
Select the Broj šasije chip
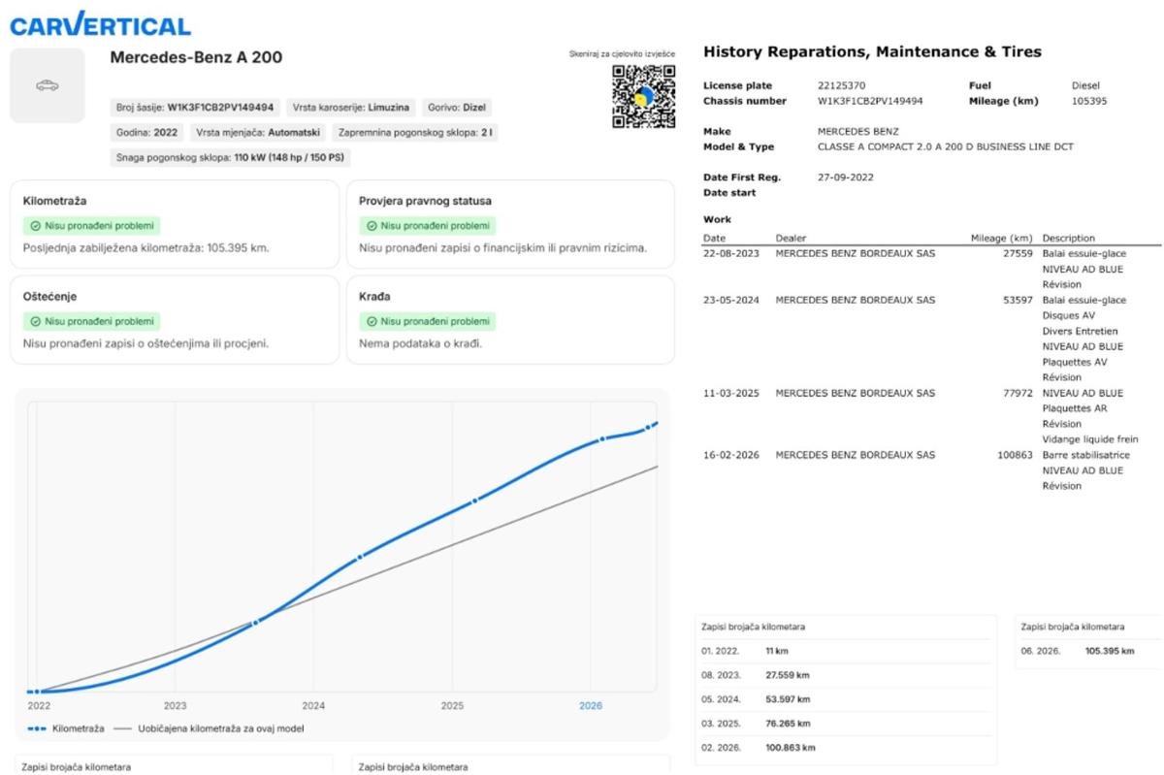click(194, 107)
